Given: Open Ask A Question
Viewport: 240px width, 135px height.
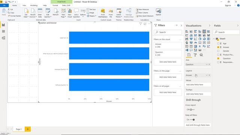Looking at the screenshot, I should click(x=76, y=13).
